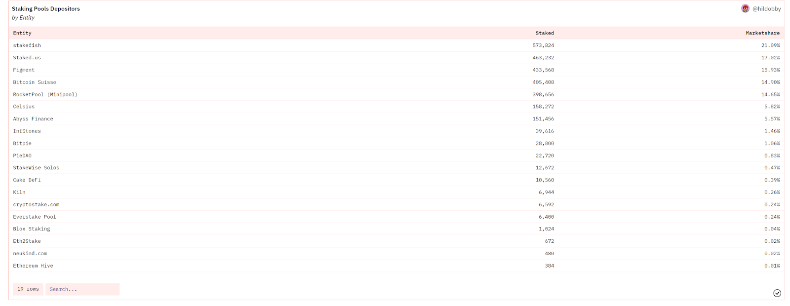Image resolution: width=790 pixels, height=306 pixels.
Task: Click the 19 rows counter
Action: click(x=28, y=289)
